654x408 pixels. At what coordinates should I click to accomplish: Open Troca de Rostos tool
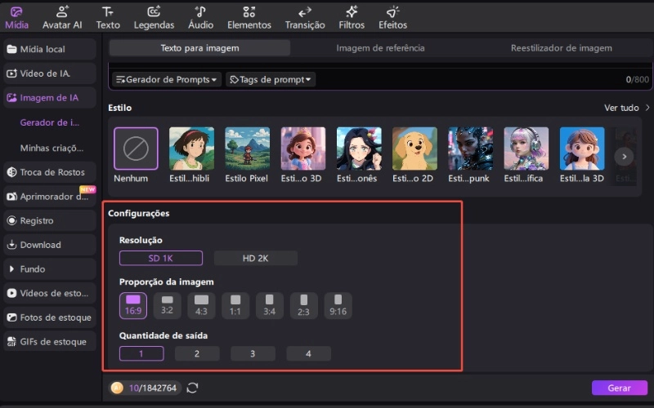coord(50,172)
